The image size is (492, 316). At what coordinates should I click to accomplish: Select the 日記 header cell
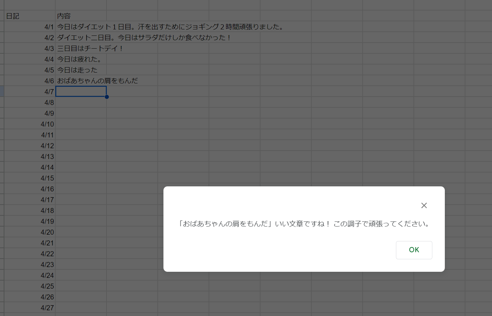click(x=30, y=16)
